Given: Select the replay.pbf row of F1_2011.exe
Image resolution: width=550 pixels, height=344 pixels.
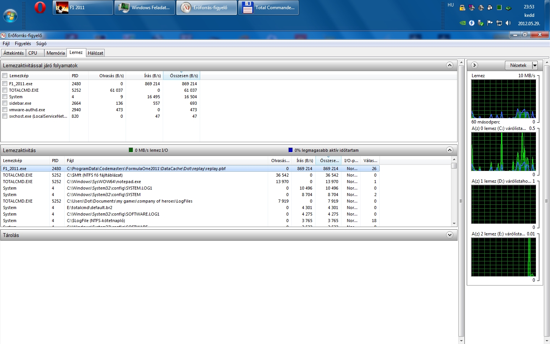Looking at the screenshot, I should (190, 169).
